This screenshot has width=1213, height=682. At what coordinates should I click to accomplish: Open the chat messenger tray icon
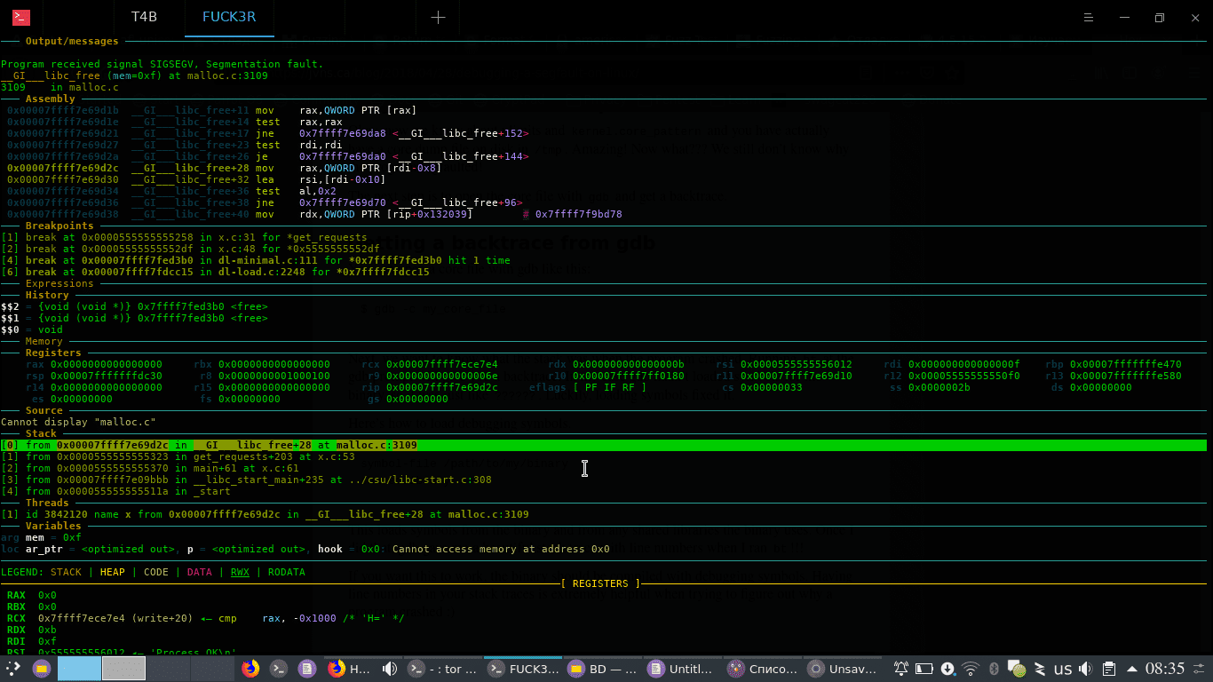(x=1017, y=669)
